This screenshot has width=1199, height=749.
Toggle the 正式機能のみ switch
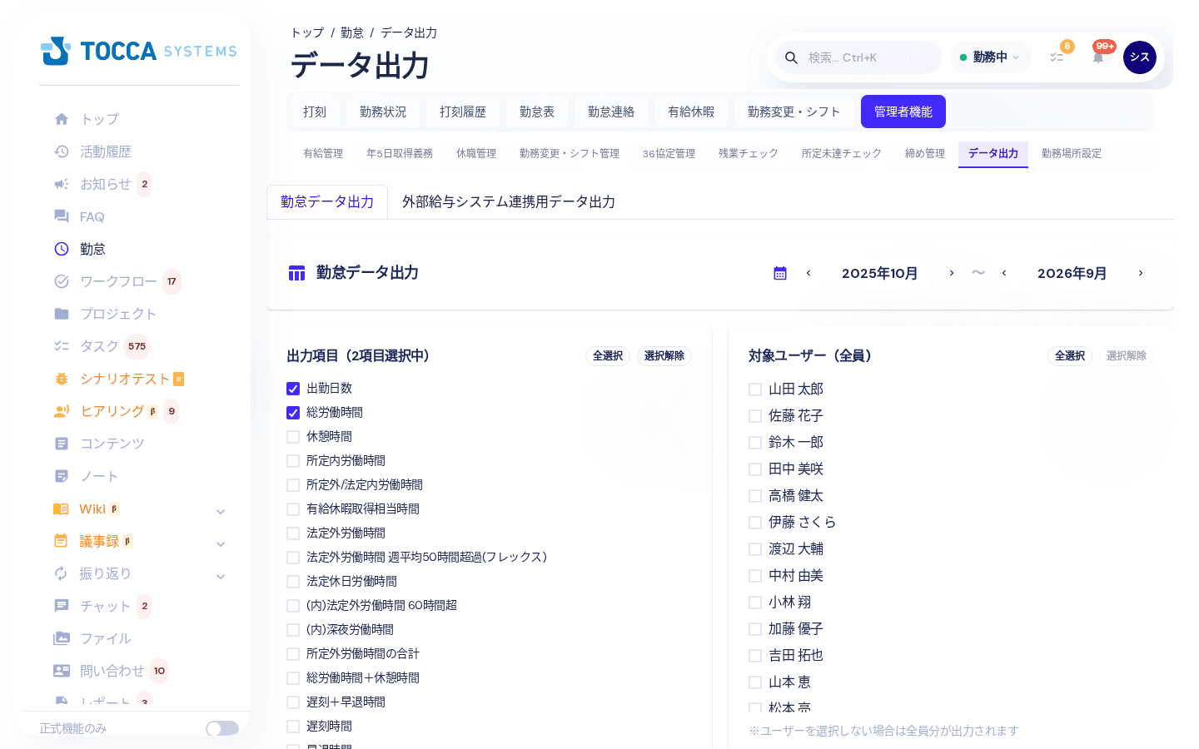pyautogui.click(x=222, y=728)
